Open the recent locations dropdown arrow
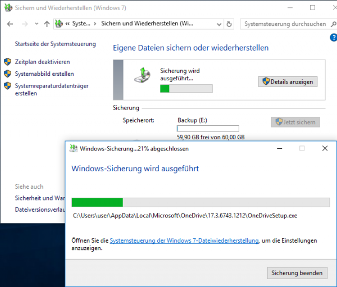Viewport: 337px width, 287px height. point(36,24)
